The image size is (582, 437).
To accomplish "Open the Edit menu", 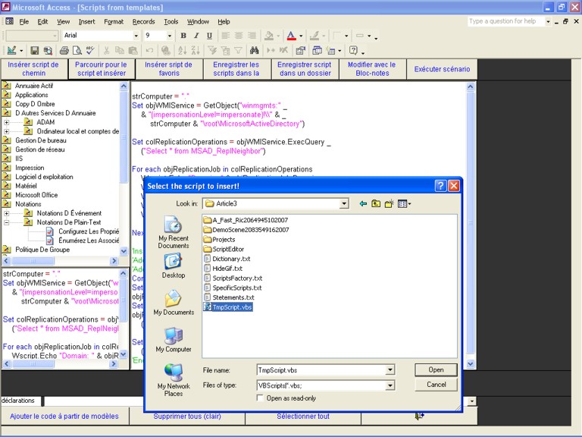I will tap(42, 21).
